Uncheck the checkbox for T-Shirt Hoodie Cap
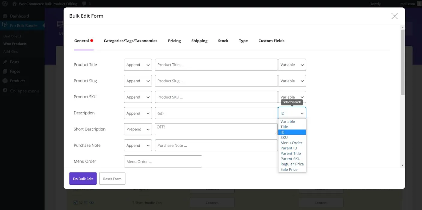The width and height of the screenshot is (422, 210). [x=76, y=202]
